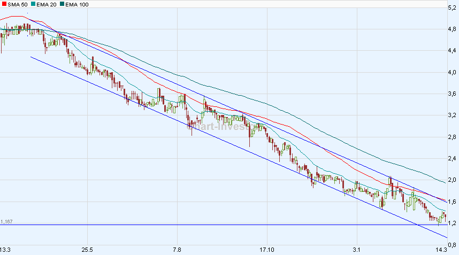Image resolution: width=459 pixels, height=255 pixels.
Task: Pick the 7.8 date on the time axis
Action: coord(177,250)
